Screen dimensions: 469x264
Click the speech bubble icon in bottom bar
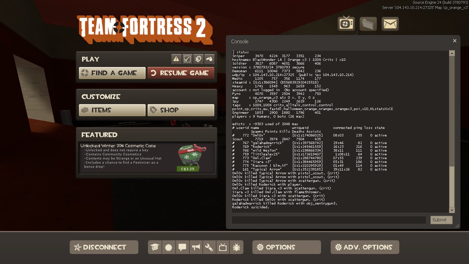click(182, 247)
